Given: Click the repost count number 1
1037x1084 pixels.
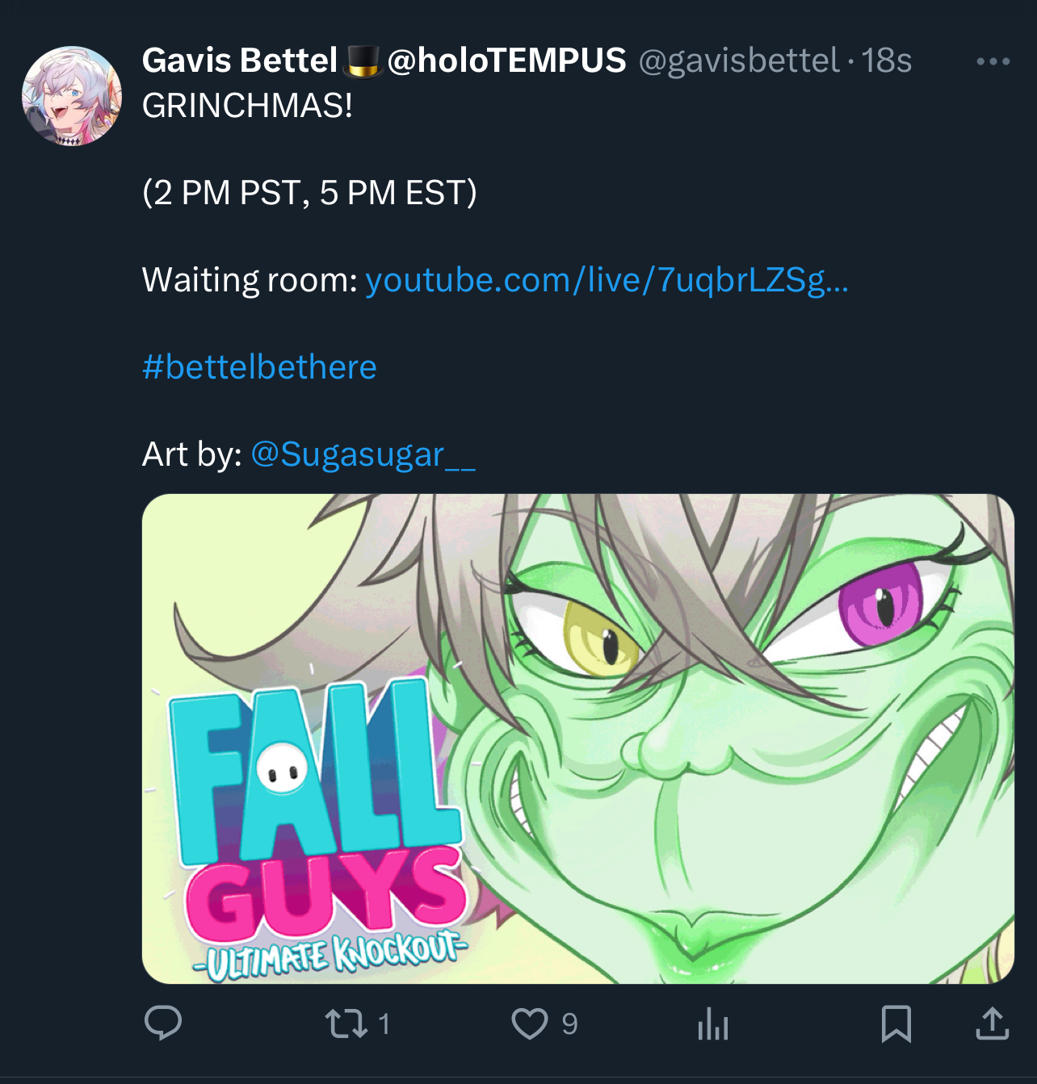Looking at the screenshot, I should click(384, 1024).
